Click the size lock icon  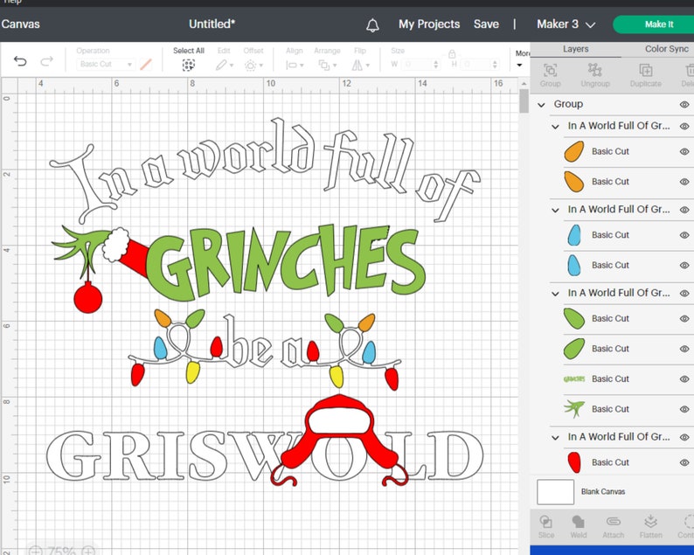(x=452, y=54)
